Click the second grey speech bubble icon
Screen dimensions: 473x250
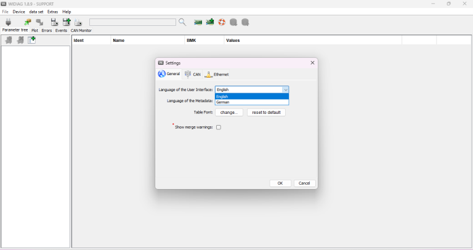245,22
